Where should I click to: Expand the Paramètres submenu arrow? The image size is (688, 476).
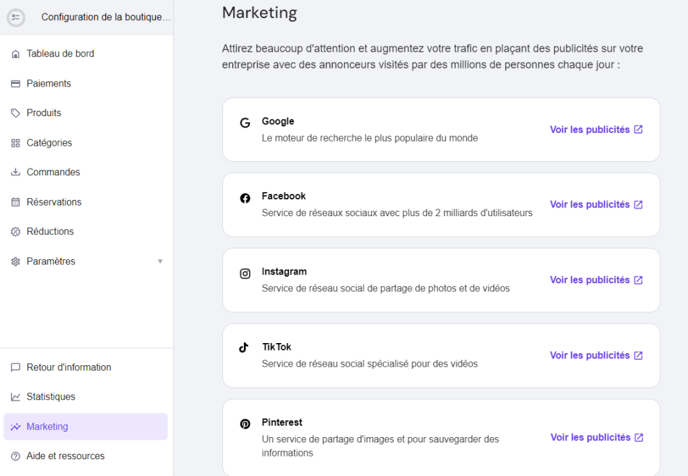point(160,261)
